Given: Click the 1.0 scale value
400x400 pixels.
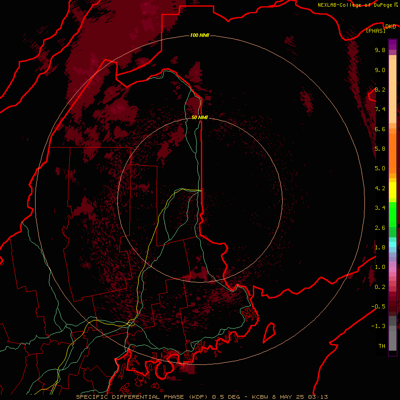Looking at the screenshot, I should coord(380,267).
